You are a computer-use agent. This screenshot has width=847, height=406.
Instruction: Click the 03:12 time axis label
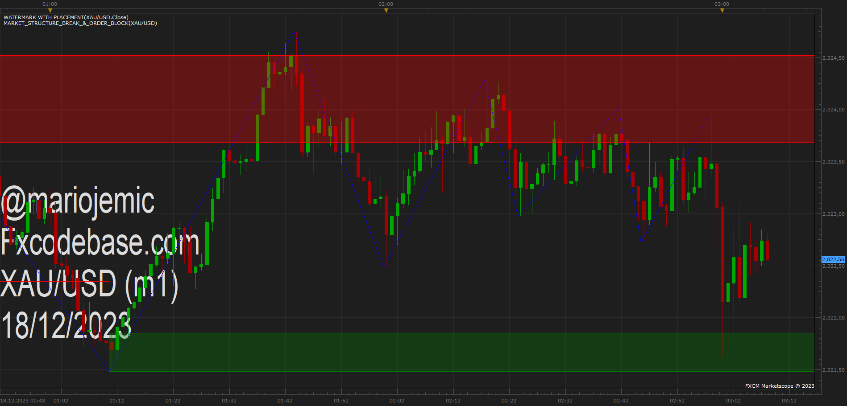[789, 401]
